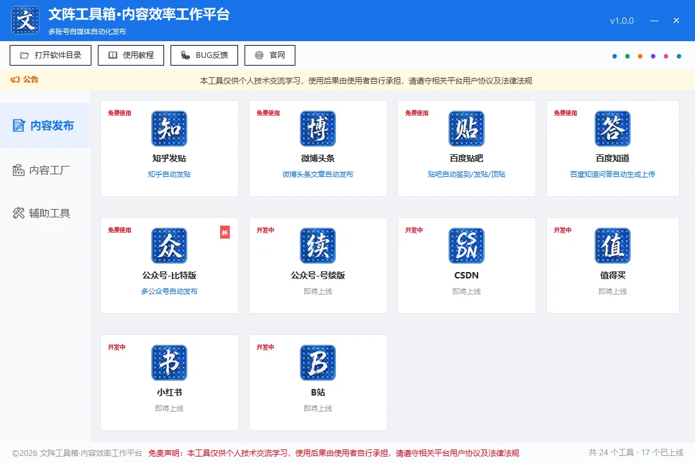Open the 百度知道 tool icon
This screenshot has height=463, width=695.
click(x=613, y=129)
